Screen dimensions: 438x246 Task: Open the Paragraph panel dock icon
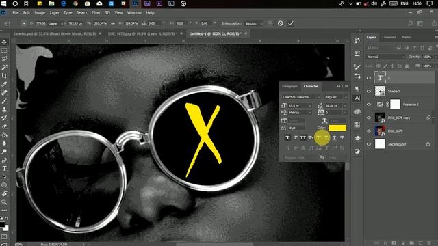pos(357,89)
